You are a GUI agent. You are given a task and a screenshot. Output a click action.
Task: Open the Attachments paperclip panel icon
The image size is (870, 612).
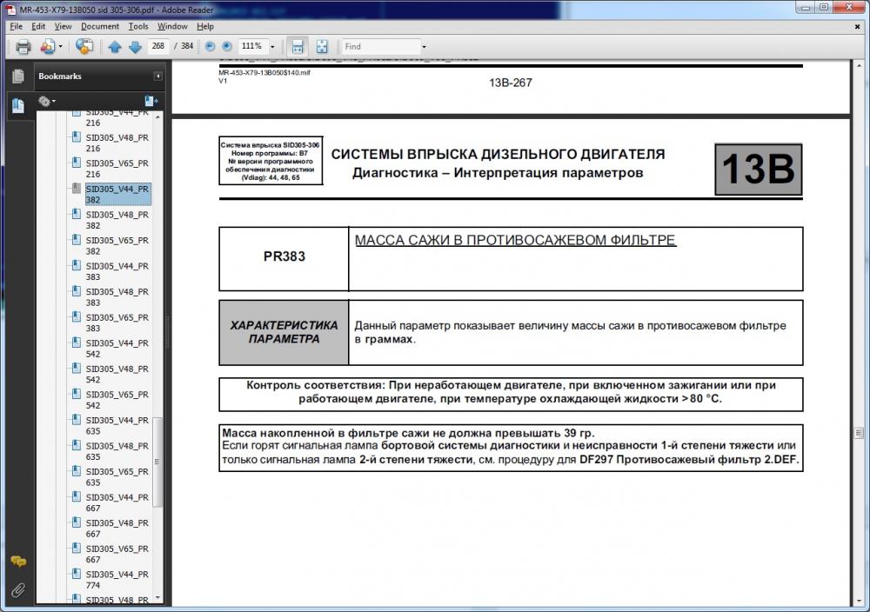pyautogui.click(x=18, y=589)
